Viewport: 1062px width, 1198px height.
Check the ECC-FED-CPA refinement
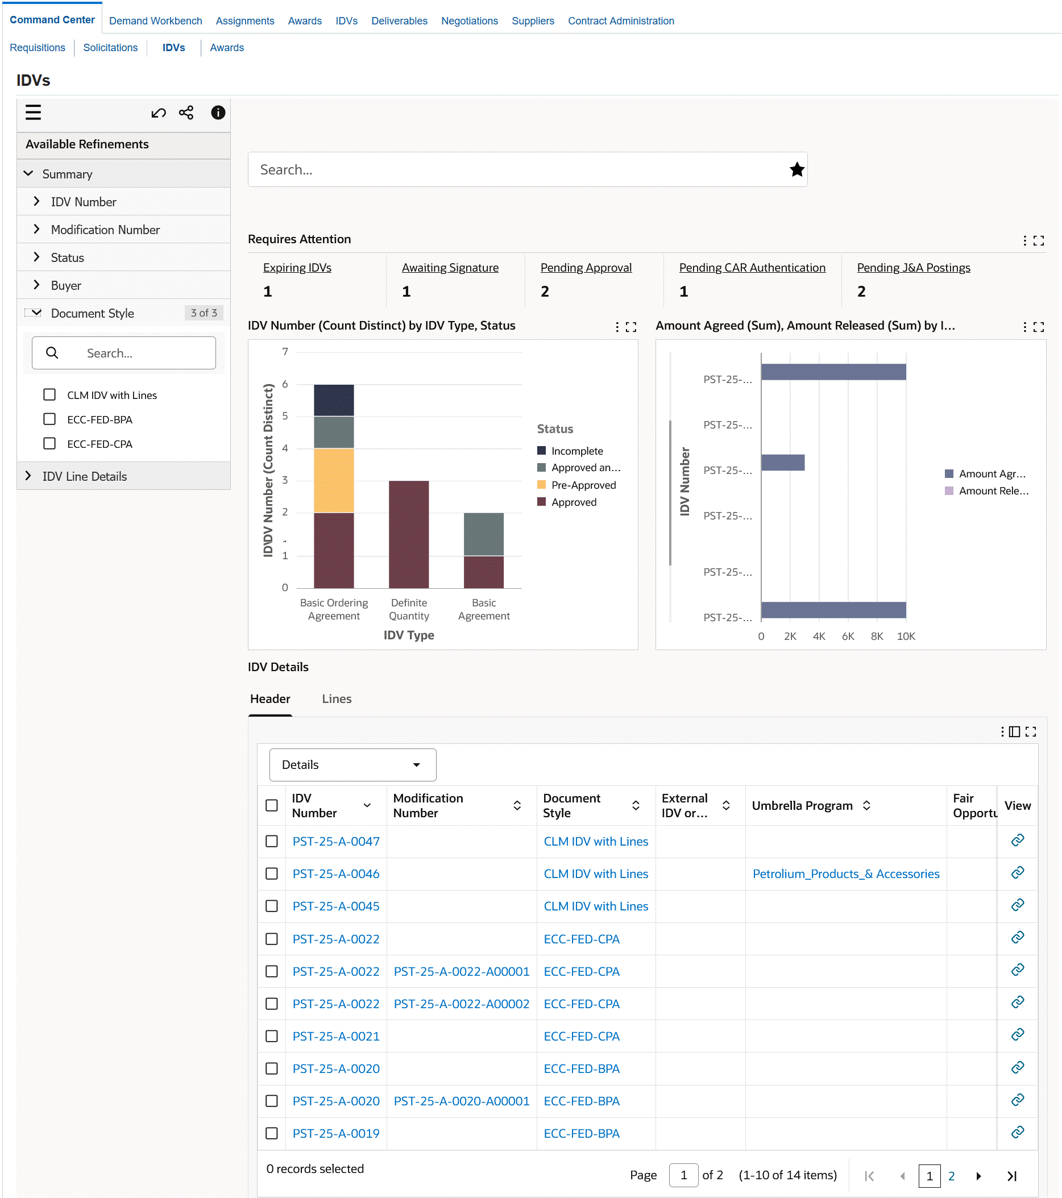50,444
